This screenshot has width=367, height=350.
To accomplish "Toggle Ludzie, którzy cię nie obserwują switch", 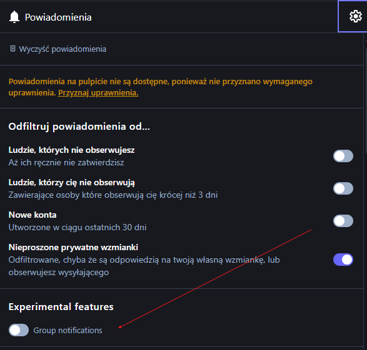I will pos(343,188).
